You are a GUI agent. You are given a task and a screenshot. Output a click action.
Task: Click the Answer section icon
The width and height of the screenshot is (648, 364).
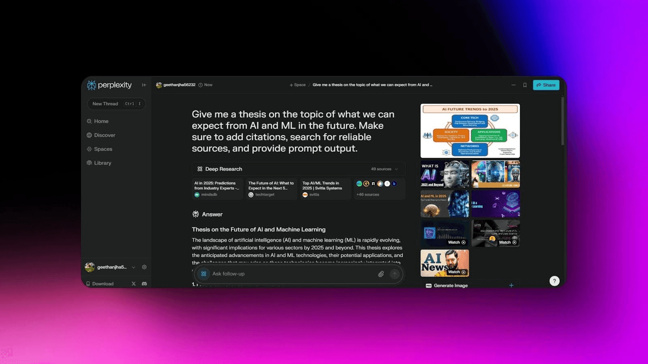point(196,214)
